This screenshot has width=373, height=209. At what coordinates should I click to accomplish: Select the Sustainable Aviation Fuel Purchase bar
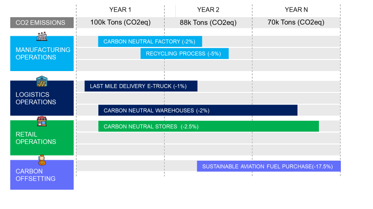pos(269,166)
